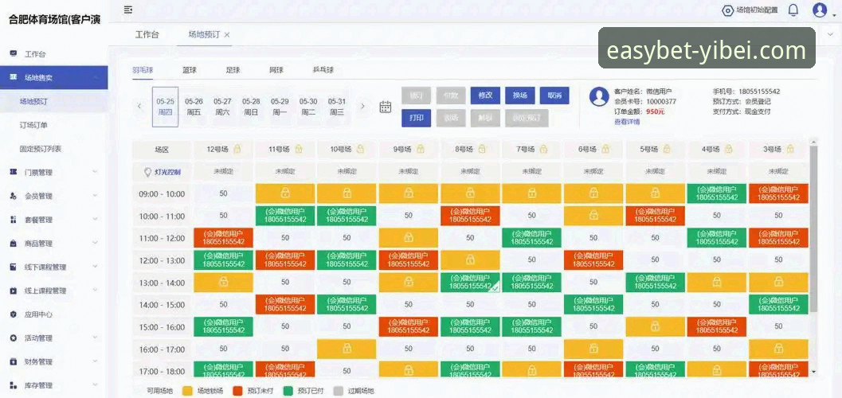
Task: Open 固定预订列表 in the sidebar
Action: coord(41,149)
